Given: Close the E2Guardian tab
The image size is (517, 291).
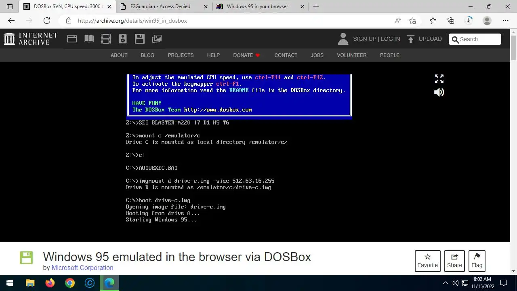Looking at the screenshot, I should click(206, 6).
